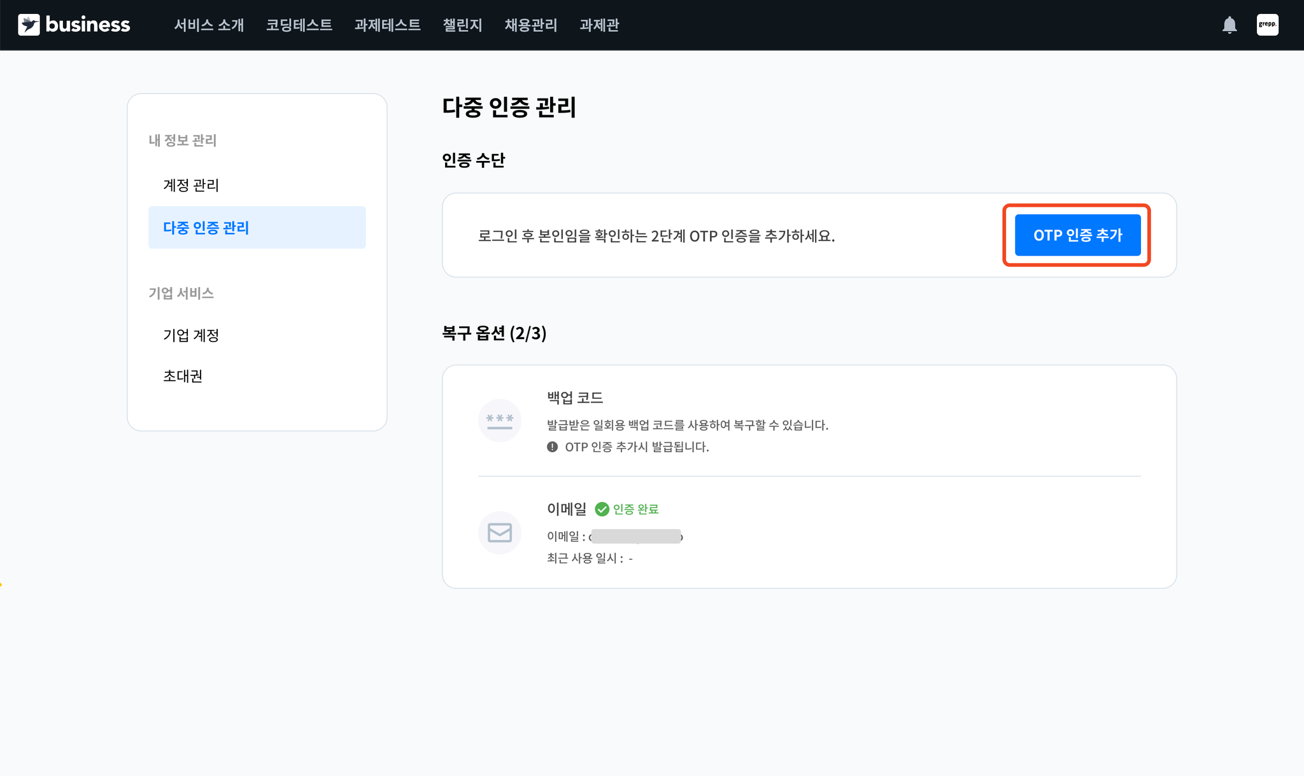Click the OTP 인증 추가 button
This screenshot has width=1304, height=776.
1077,235
